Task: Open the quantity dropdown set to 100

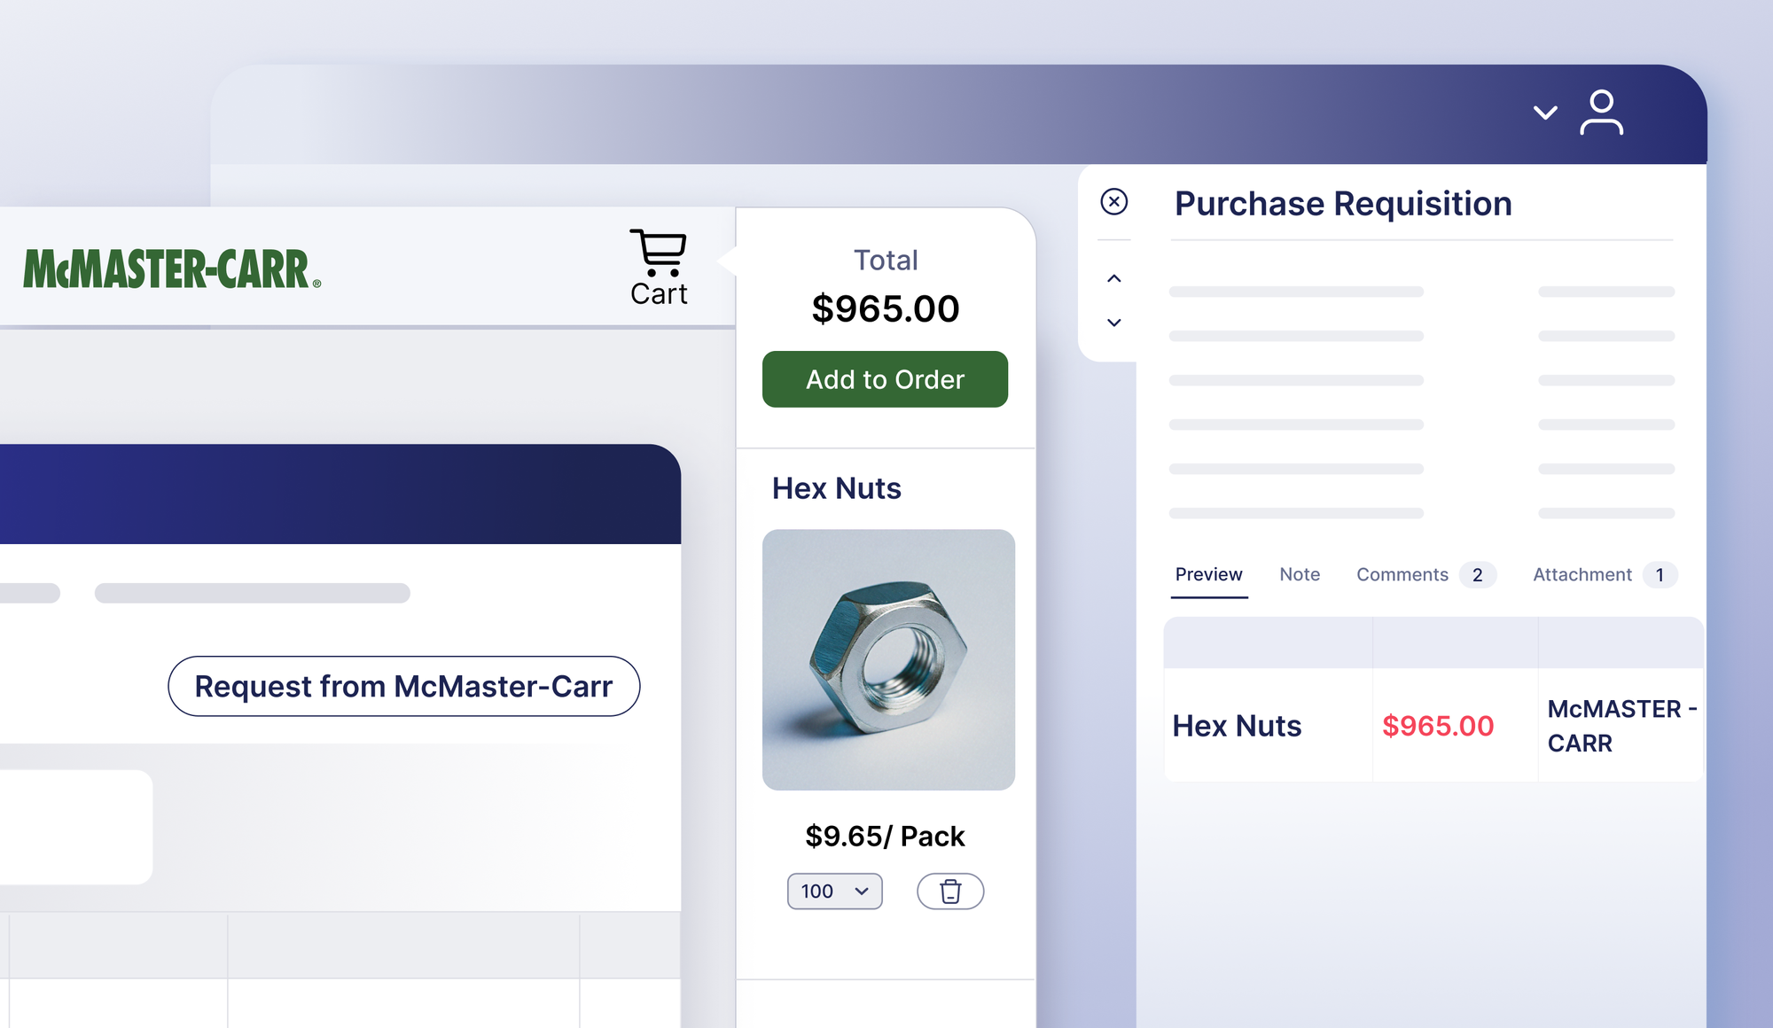Action: click(833, 892)
